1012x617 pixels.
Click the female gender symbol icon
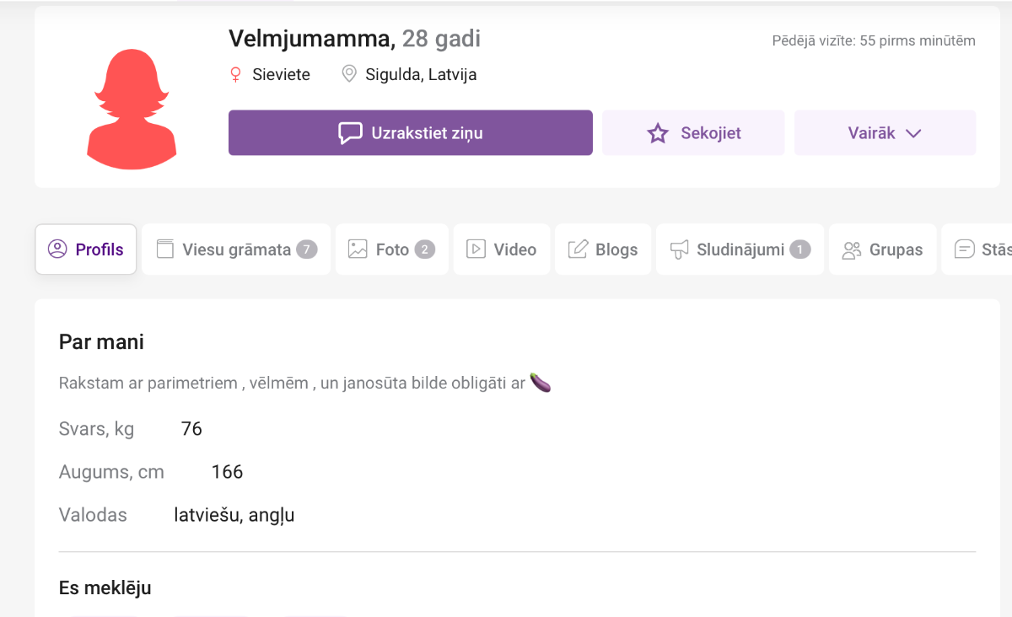pyautogui.click(x=236, y=75)
